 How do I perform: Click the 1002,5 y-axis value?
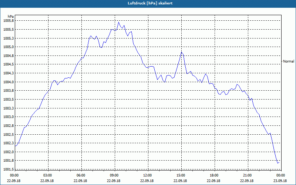coord(9,134)
